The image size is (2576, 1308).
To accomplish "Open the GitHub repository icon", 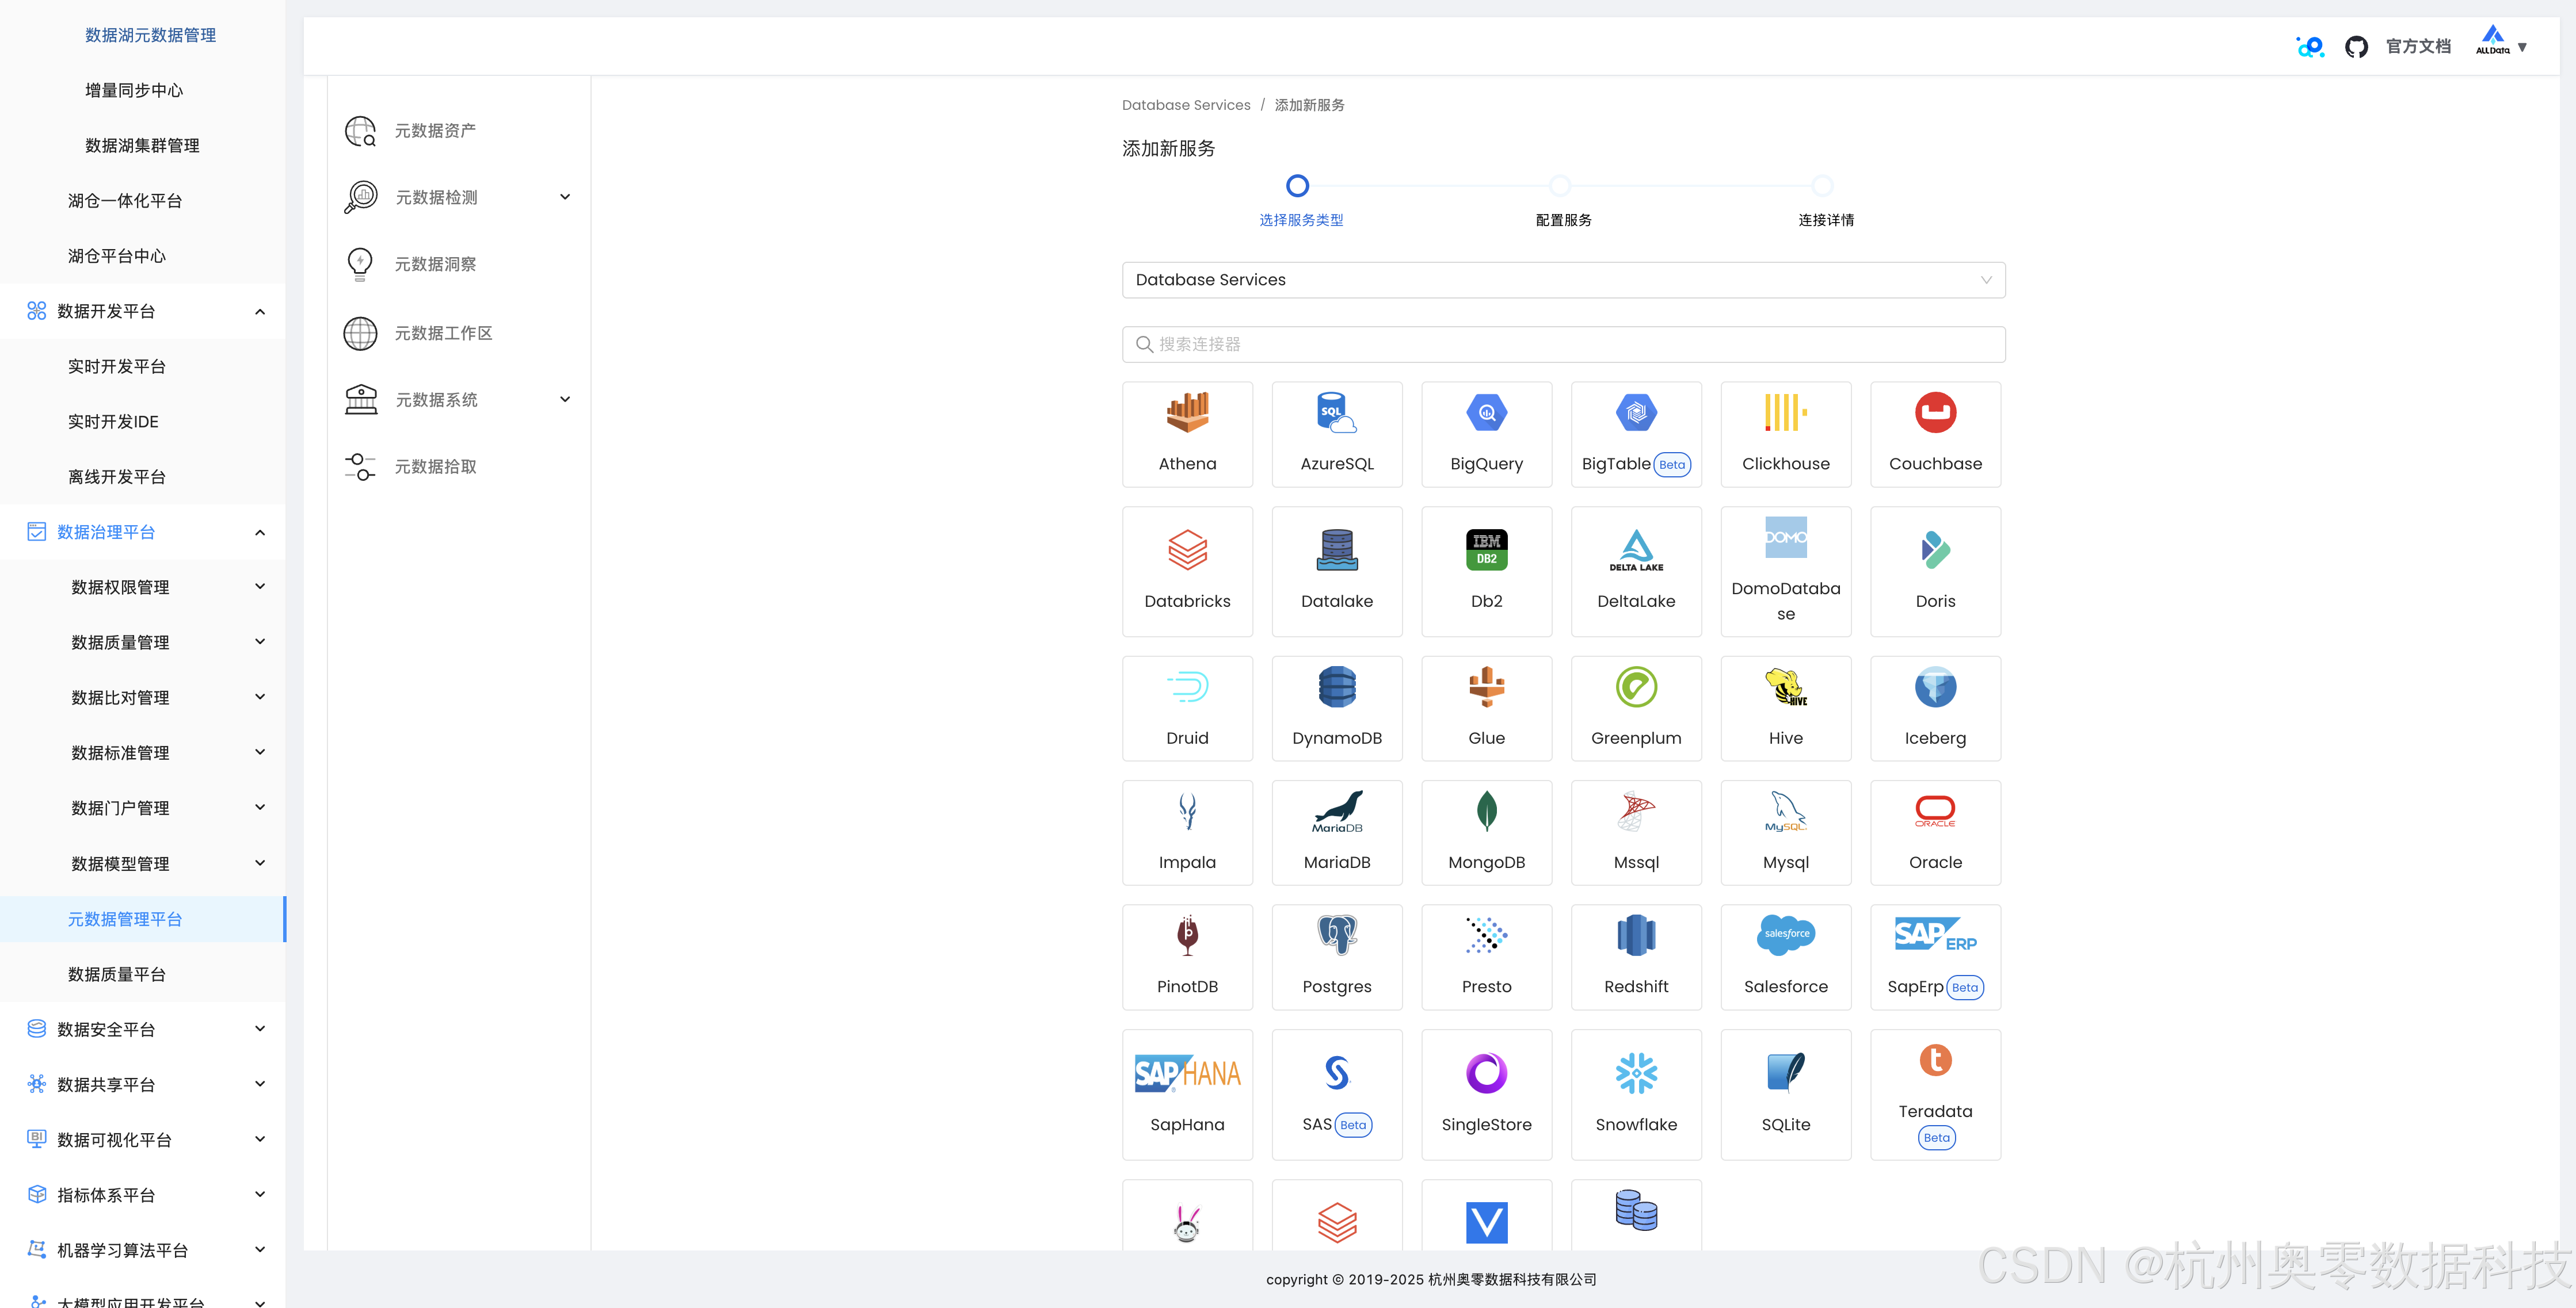I will 2356,47.
